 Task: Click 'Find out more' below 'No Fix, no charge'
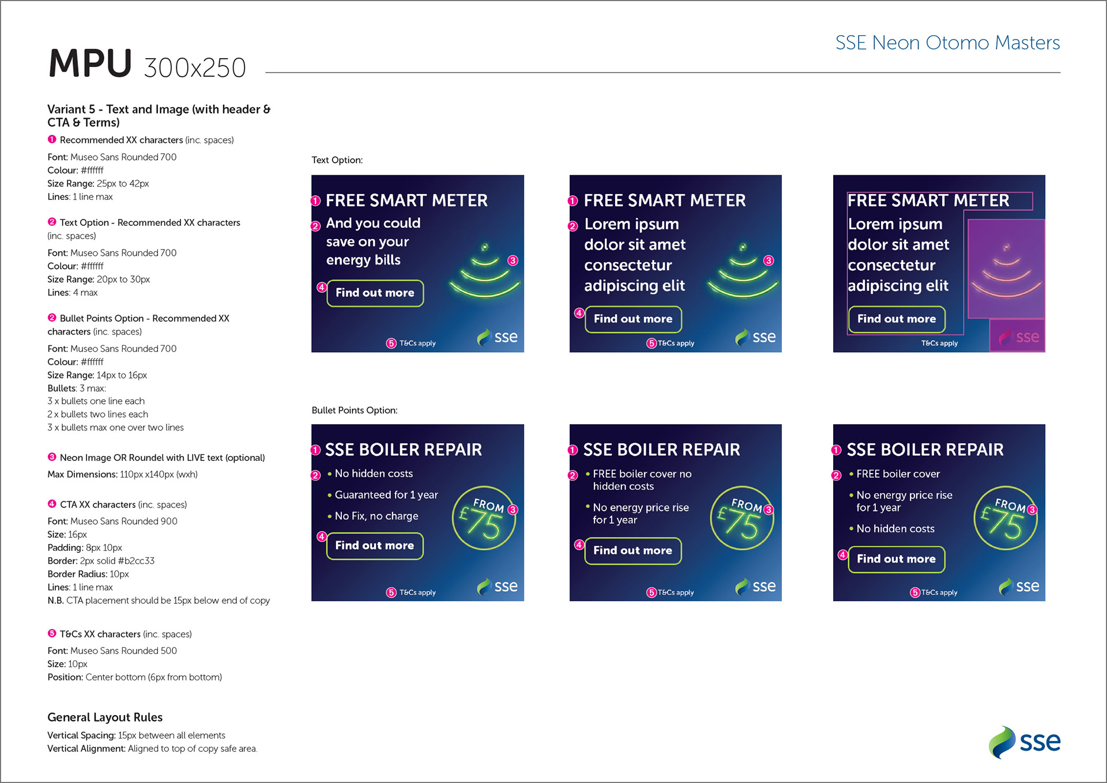tap(375, 546)
